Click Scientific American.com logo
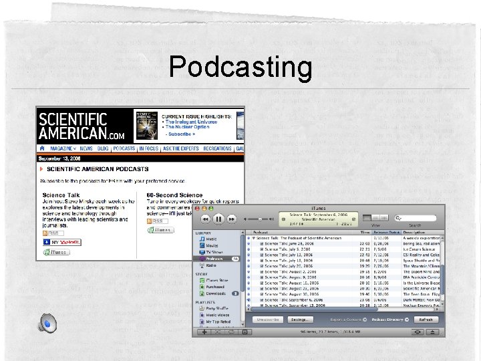 pyautogui.click(x=82, y=126)
